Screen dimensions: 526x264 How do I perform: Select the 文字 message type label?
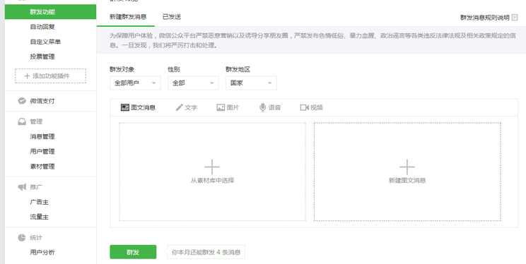click(x=191, y=107)
